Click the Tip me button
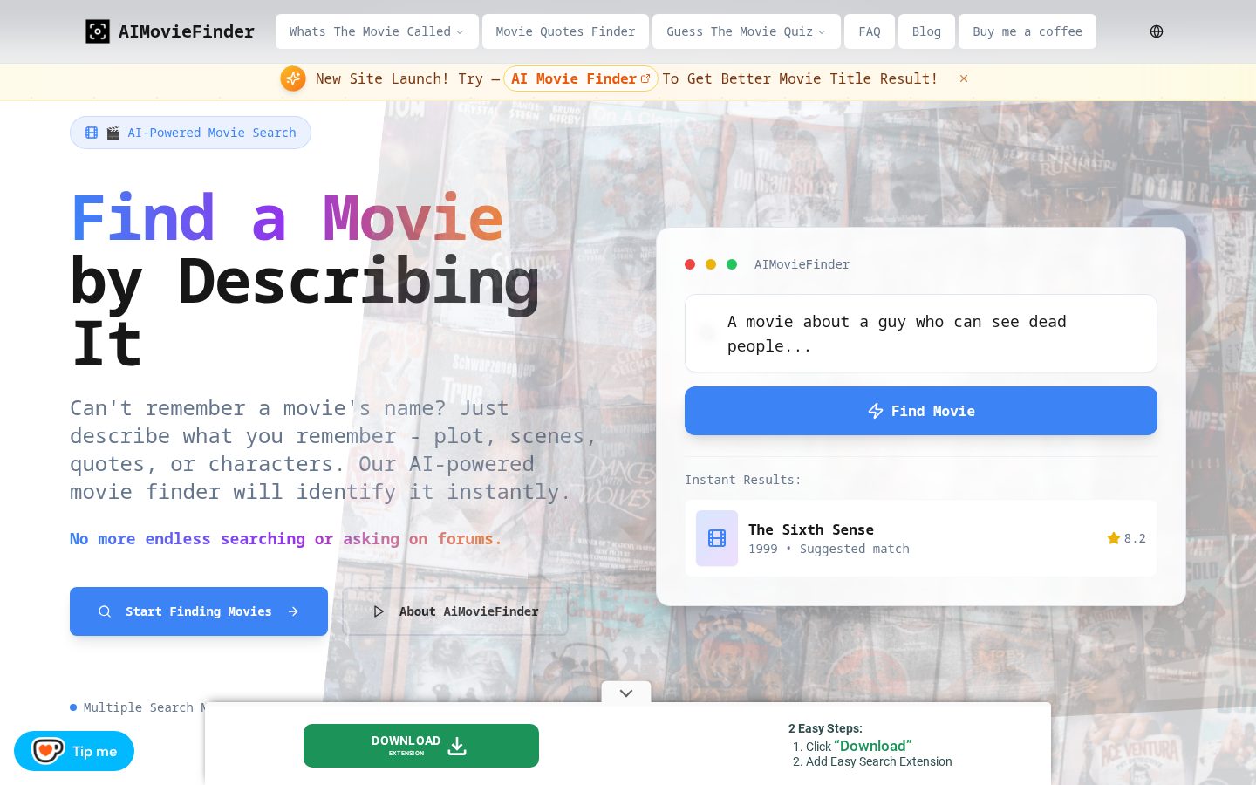Image resolution: width=1256 pixels, height=785 pixels. point(74,751)
